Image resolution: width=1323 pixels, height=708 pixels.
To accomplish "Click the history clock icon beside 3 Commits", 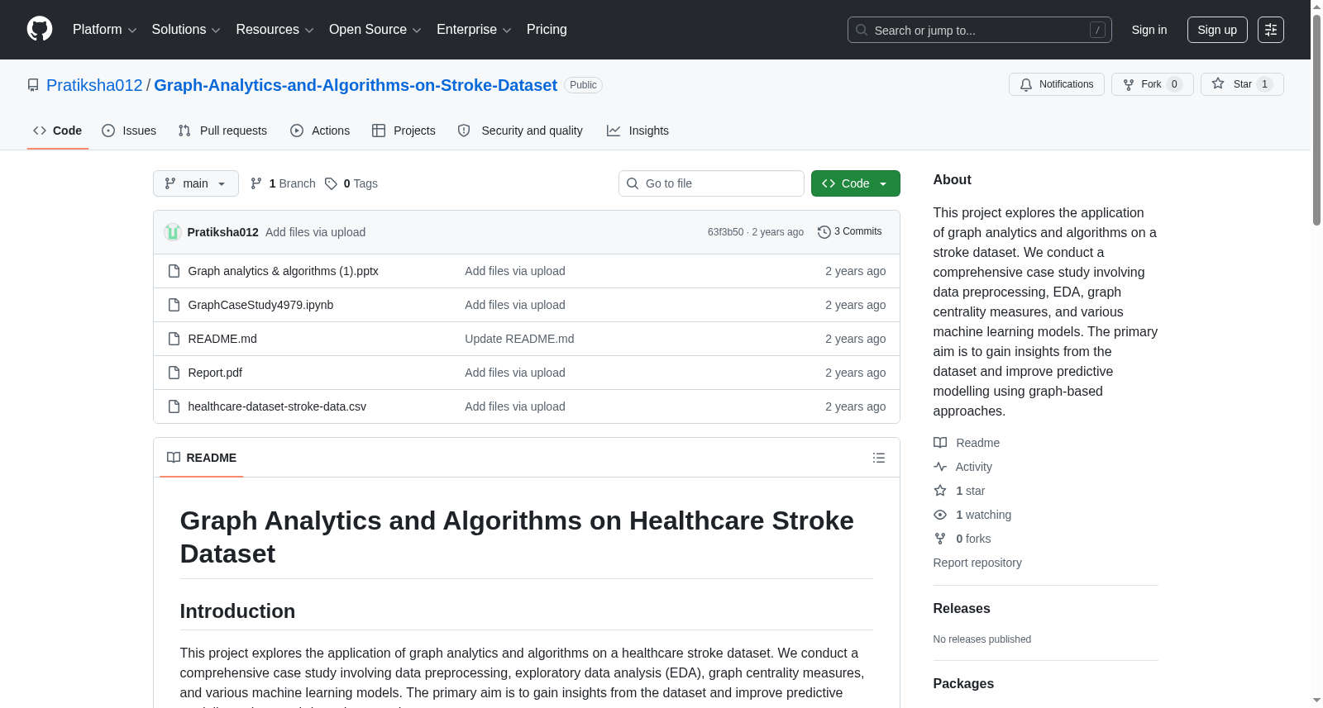I will [824, 232].
